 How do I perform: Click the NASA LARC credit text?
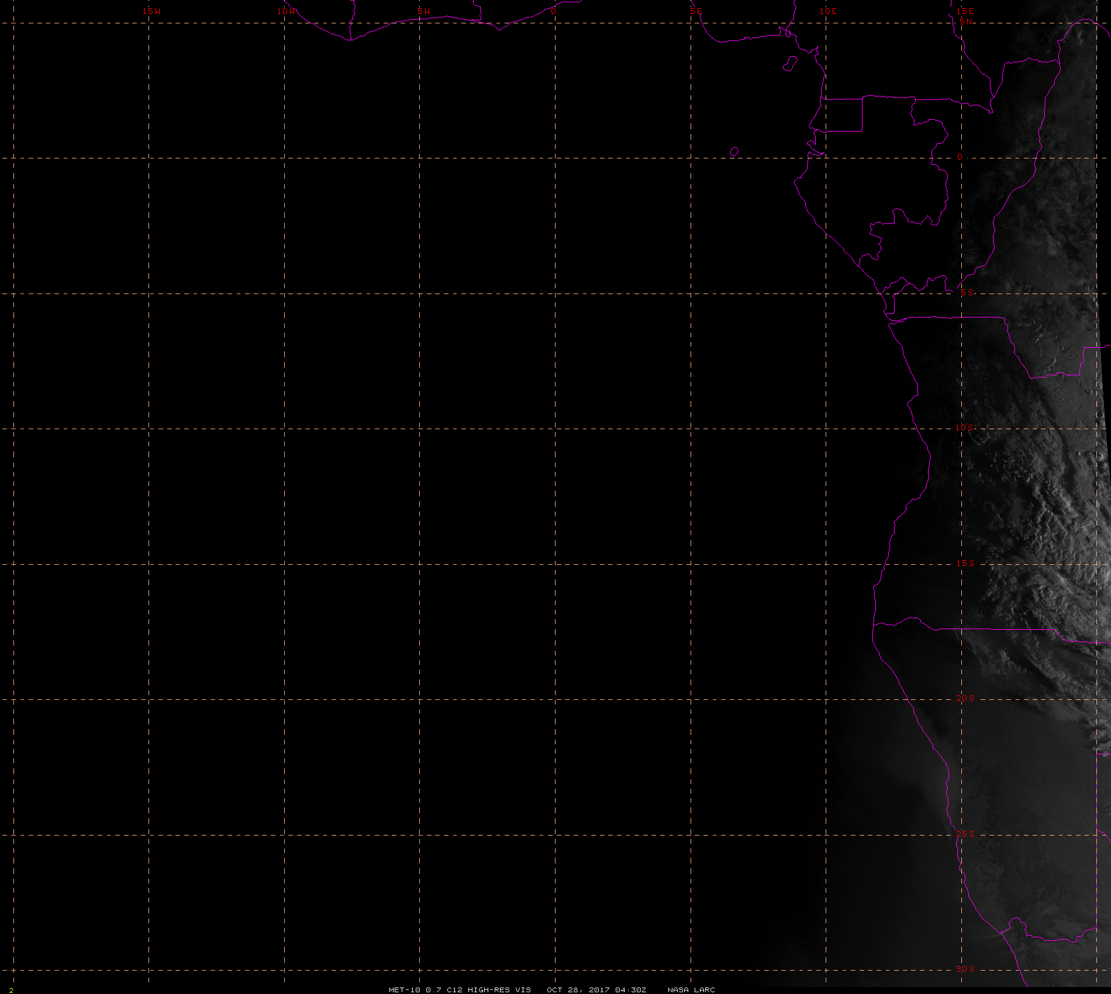[x=691, y=990]
